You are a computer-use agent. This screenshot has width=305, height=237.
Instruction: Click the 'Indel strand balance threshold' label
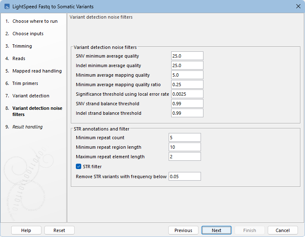pos(109,113)
